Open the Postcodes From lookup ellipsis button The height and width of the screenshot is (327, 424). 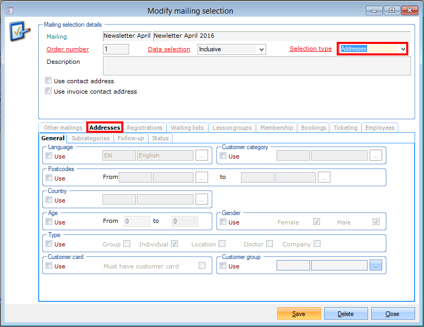202,177
